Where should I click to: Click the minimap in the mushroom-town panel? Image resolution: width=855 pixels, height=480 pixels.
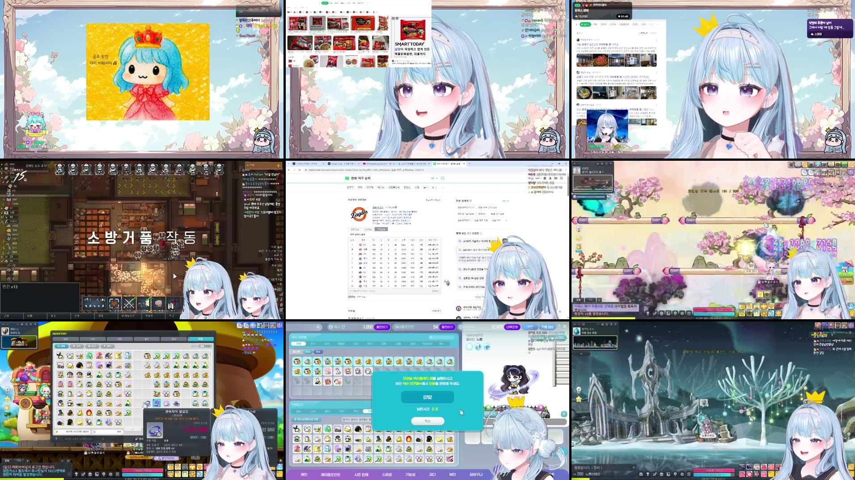click(x=19, y=342)
